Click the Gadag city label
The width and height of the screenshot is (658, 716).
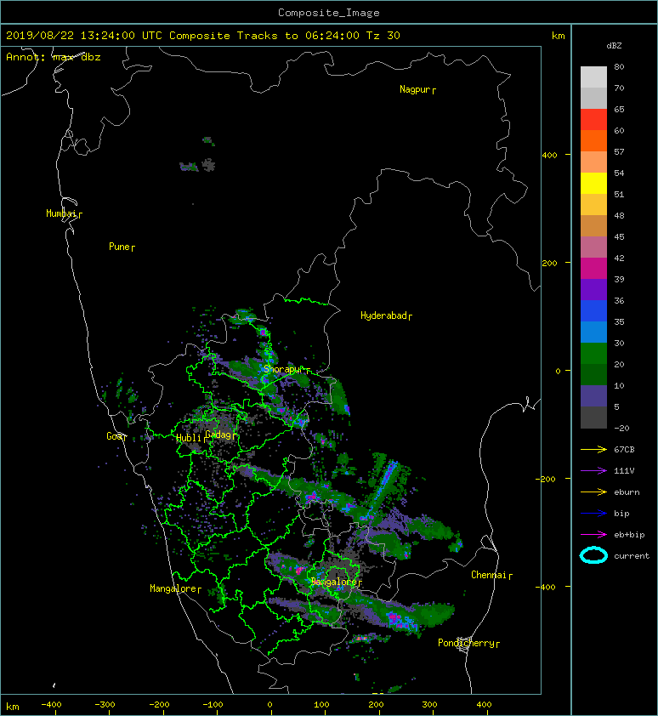(218, 435)
